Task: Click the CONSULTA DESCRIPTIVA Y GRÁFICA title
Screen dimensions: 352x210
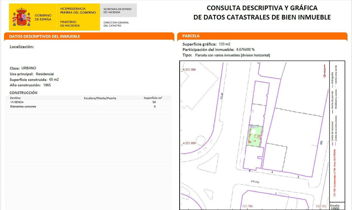Action: (263, 8)
